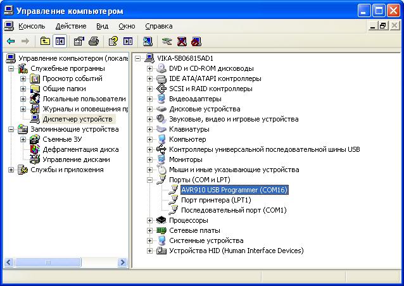Viewport: 404px width, 286px height.
Task: Click the Print toolbar icon
Action: click(94, 41)
